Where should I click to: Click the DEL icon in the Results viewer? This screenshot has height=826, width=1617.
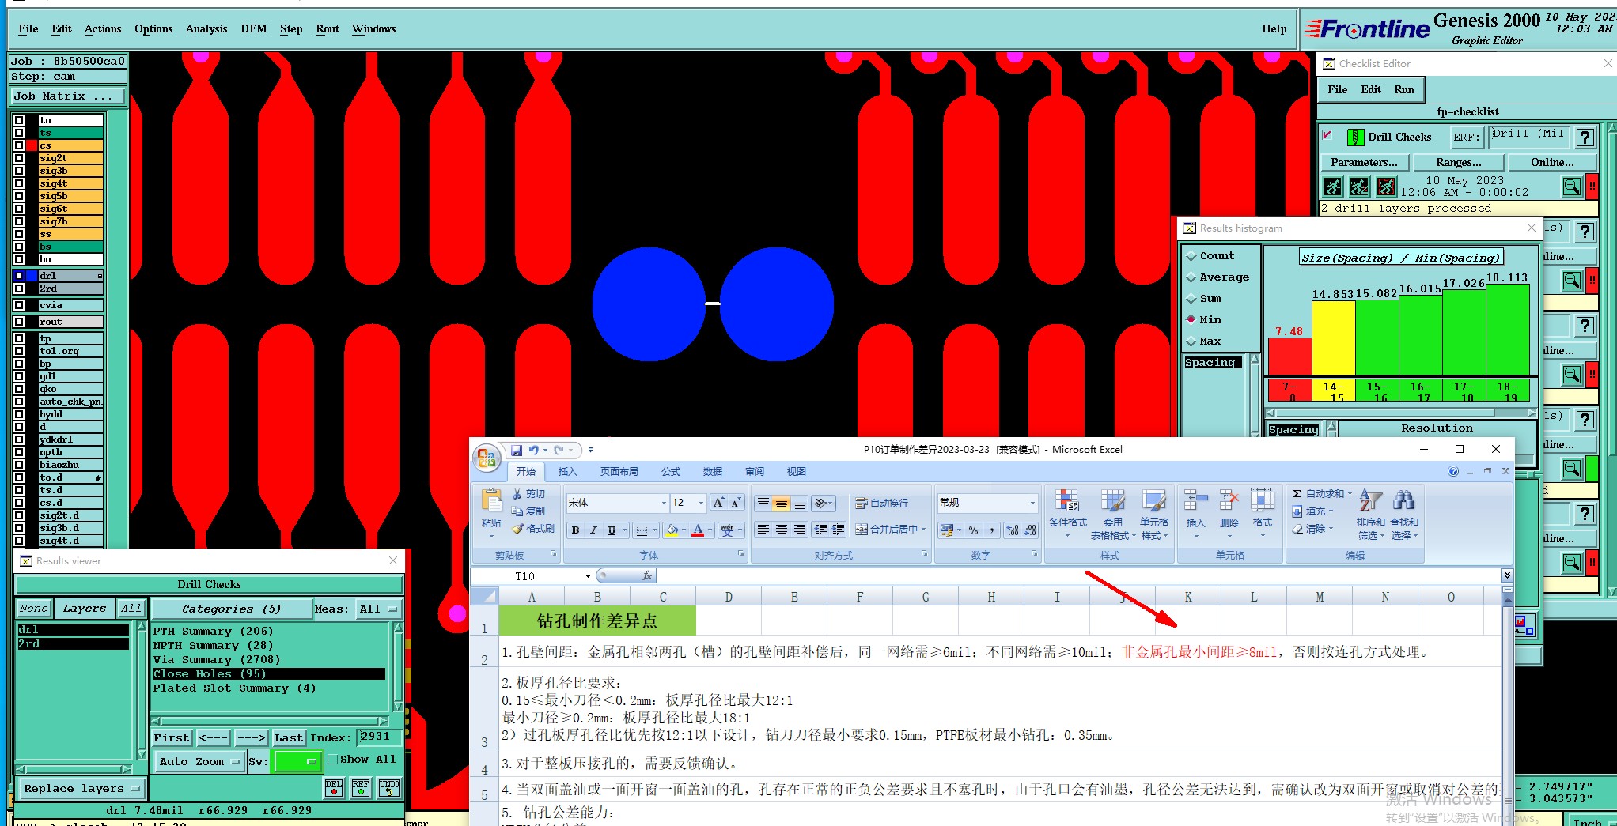click(334, 787)
